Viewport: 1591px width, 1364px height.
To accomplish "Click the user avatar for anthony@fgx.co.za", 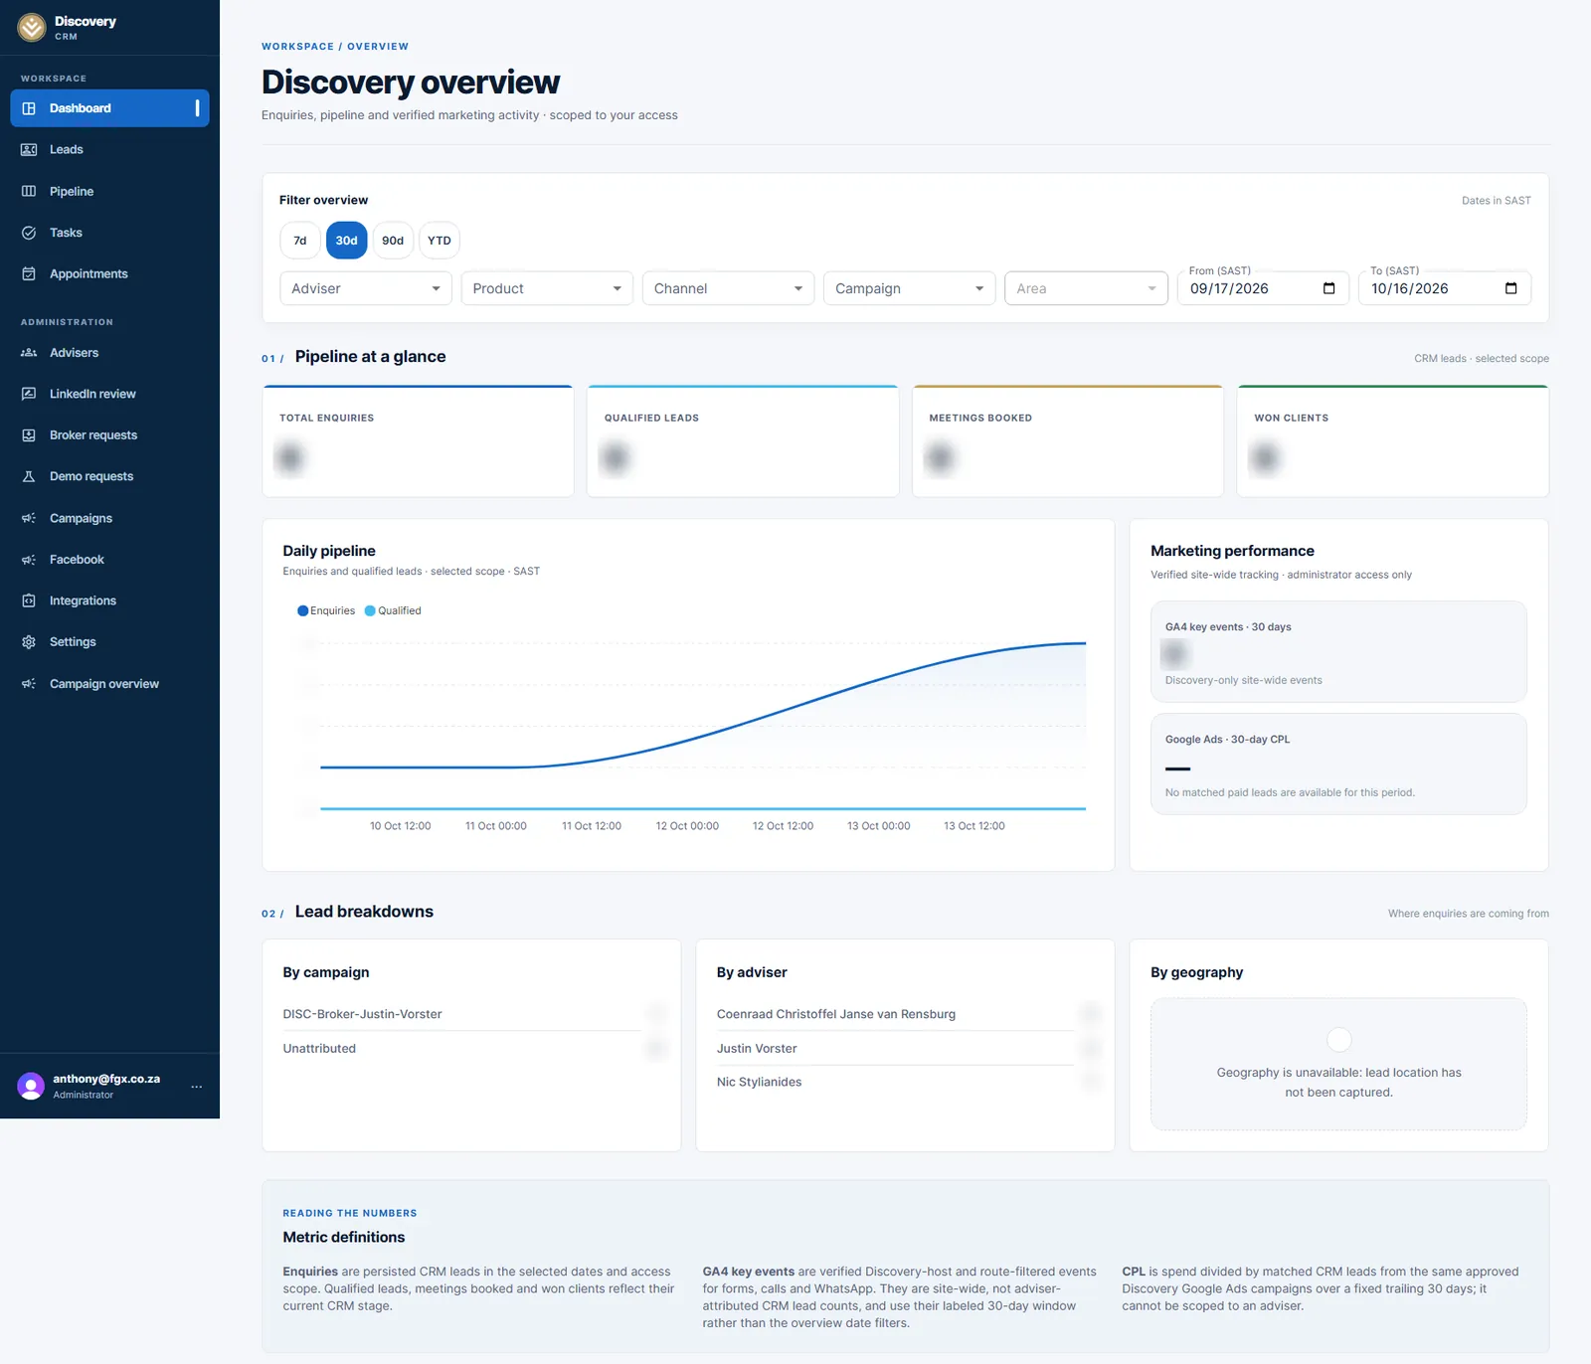I will [x=31, y=1086].
